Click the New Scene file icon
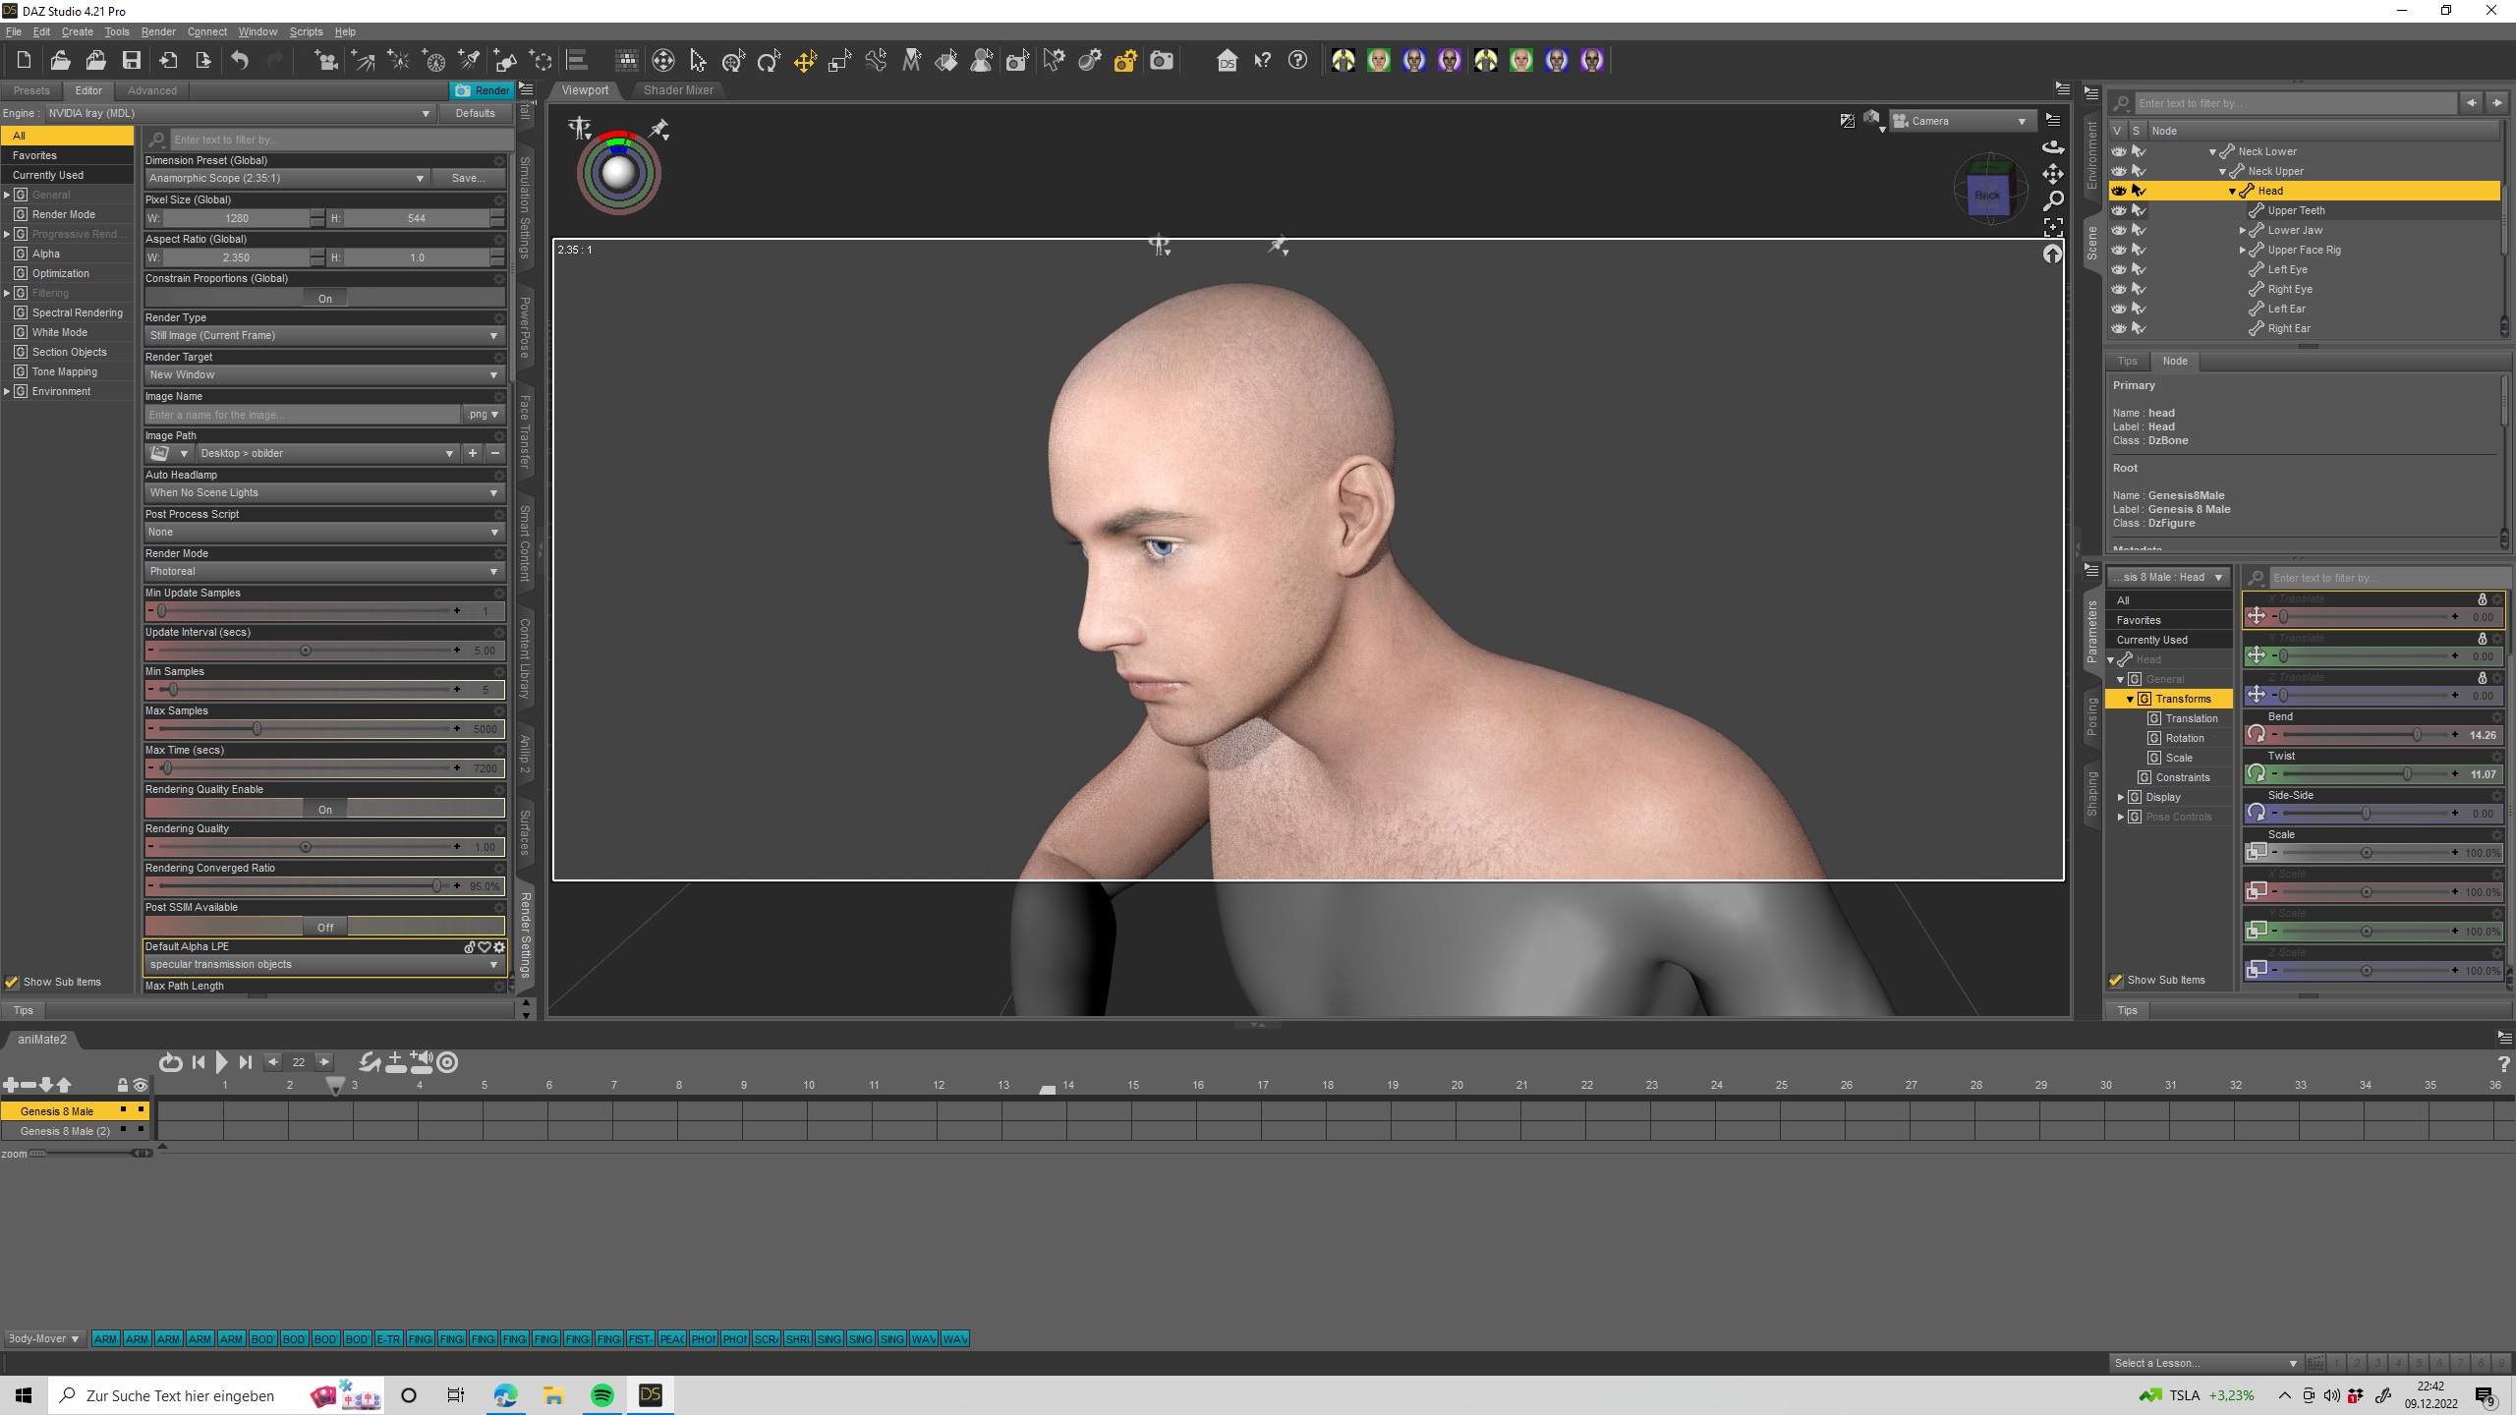Image resolution: width=2516 pixels, height=1415 pixels. 25,61
